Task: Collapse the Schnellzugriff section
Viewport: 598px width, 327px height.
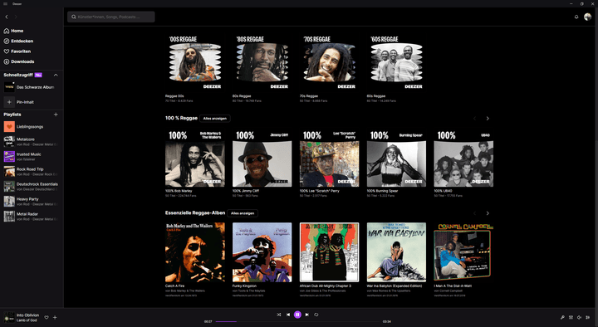Action: (56, 75)
